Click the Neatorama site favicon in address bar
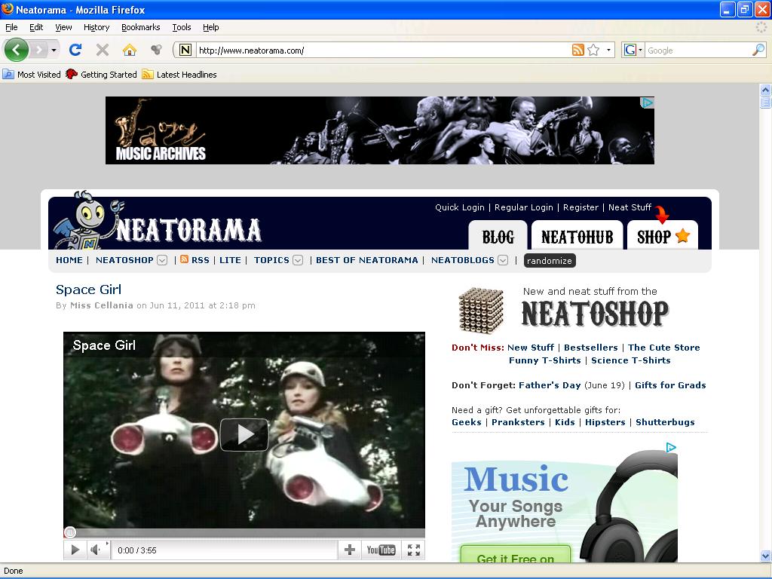Screen dimensions: 772x579 (185, 50)
